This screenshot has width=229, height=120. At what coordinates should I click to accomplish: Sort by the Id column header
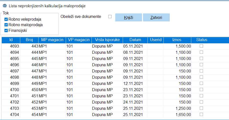[11, 40]
